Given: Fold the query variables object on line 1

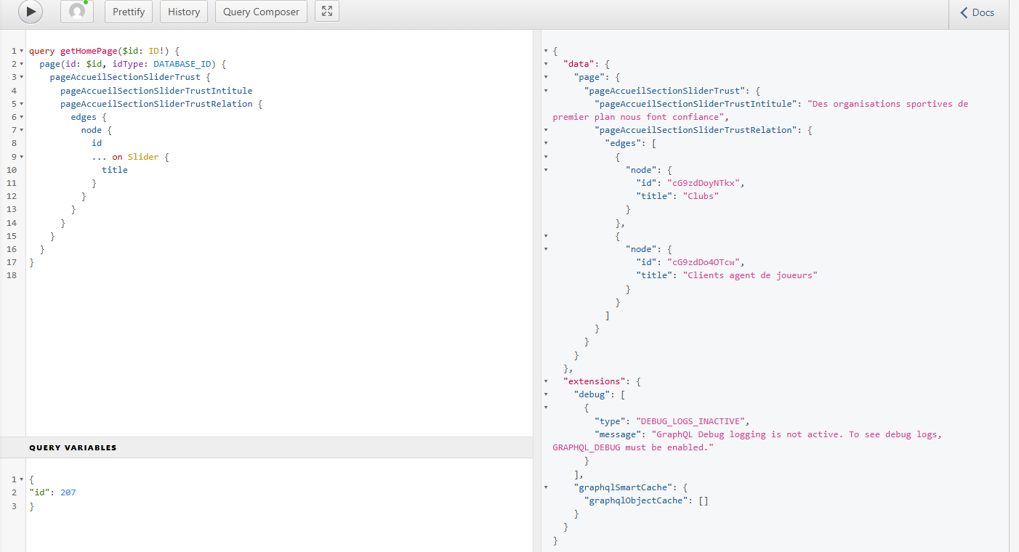Looking at the screenshot, I should pyautogui.click(x=22, y=479).
